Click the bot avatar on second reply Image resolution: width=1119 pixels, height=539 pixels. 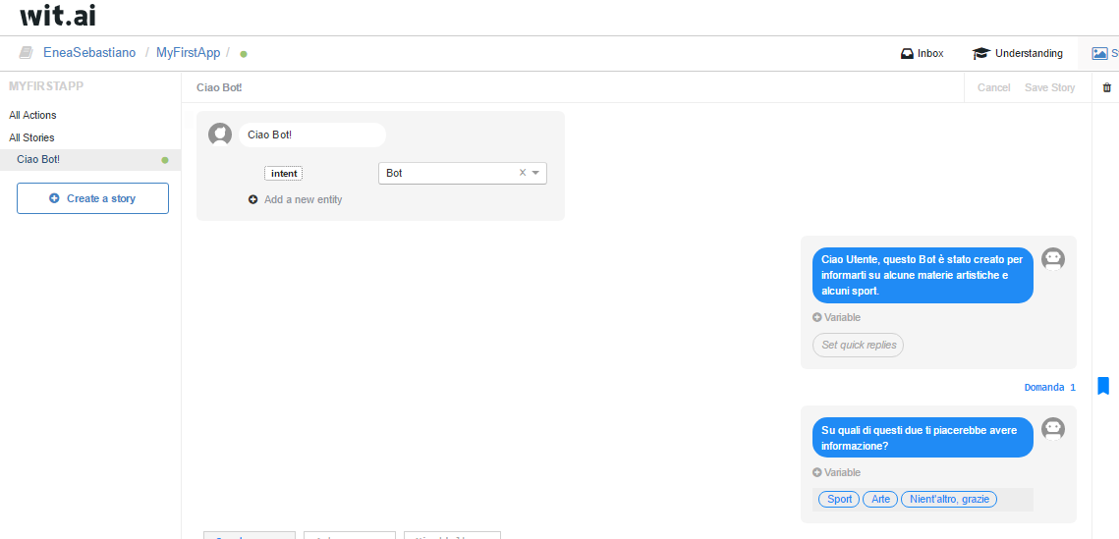1053,429
